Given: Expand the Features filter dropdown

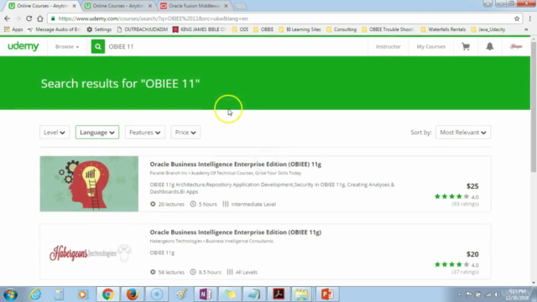Looking at the screenshot, I should click(x=145, y=133).
